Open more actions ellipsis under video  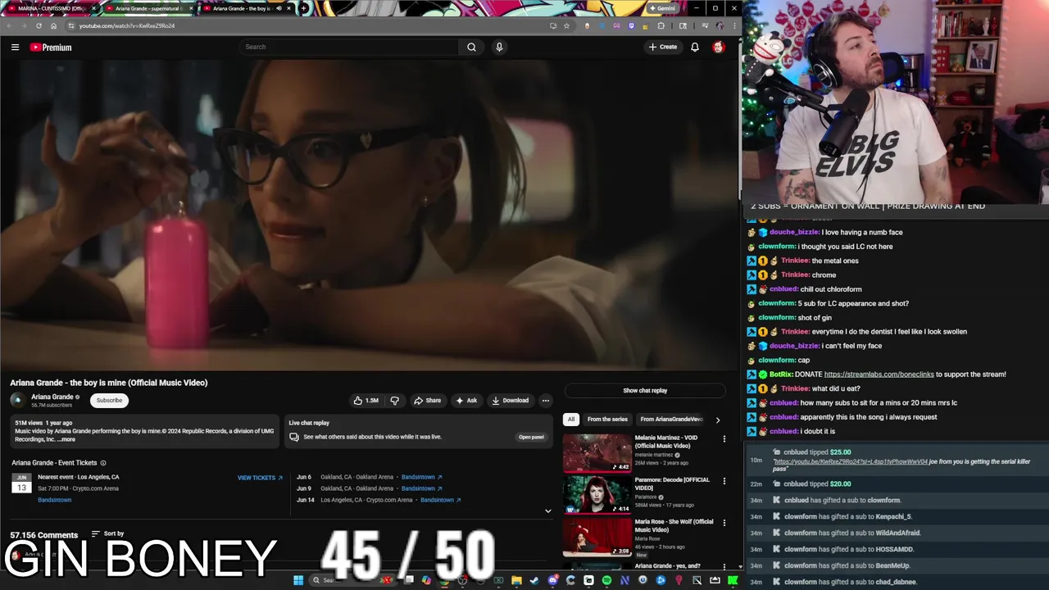click(545, 400)
